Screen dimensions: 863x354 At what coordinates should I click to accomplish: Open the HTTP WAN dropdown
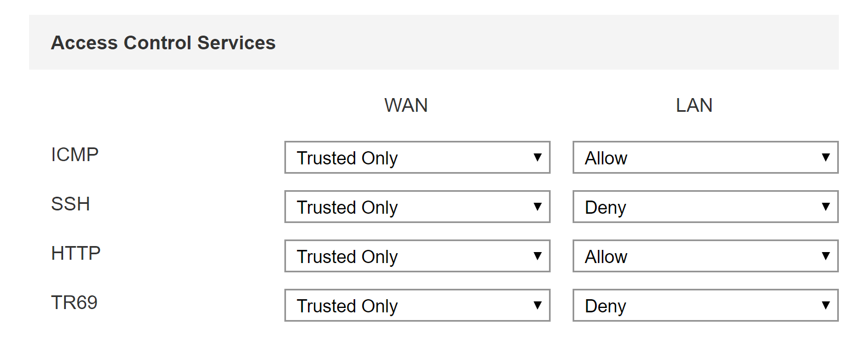417,256
